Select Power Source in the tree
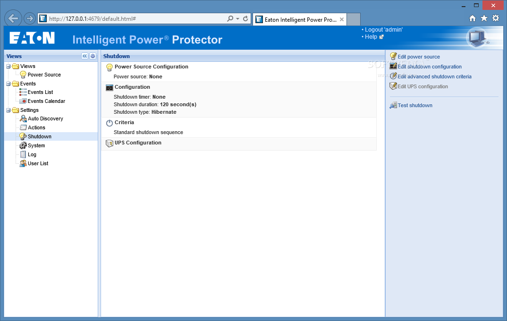The image size is (507, 321). [x=44, y=75]
